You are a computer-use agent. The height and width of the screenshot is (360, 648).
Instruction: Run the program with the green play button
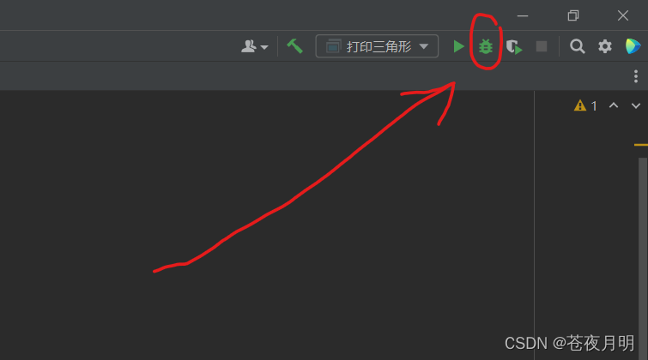click(458, 46)
